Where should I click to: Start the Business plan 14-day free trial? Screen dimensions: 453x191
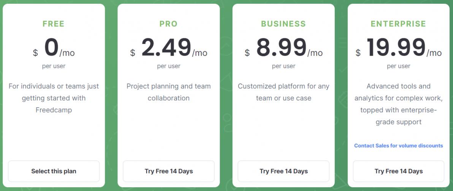click(x=284, y=171)
